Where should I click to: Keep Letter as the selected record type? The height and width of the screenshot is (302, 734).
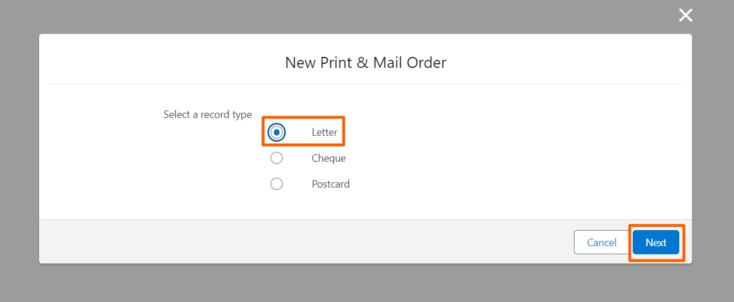point(277,132)
